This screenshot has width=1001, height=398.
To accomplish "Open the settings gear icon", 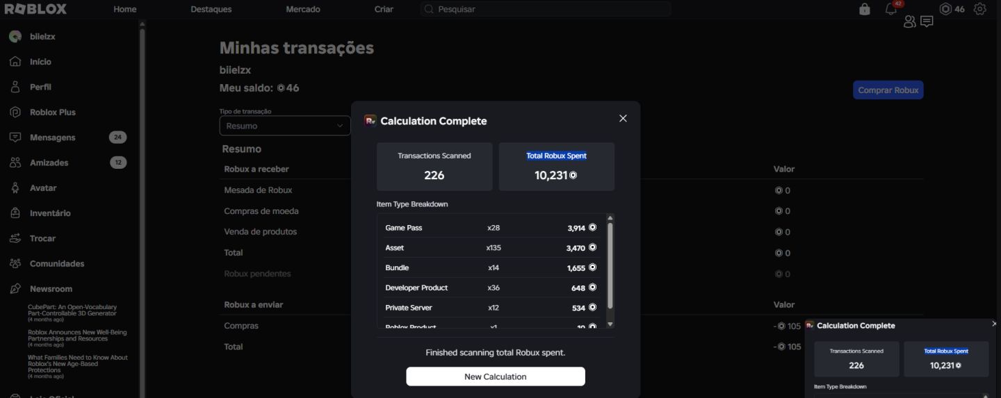I will pyautogui.click(x=980, y=9).
